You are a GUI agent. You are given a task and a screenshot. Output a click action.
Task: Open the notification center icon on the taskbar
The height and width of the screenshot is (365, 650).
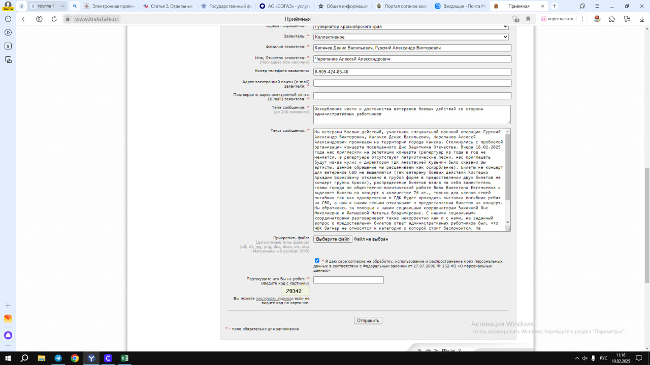(641, 358)
